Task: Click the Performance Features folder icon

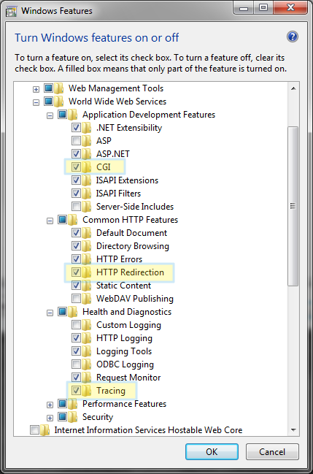Action: point(72,404)
